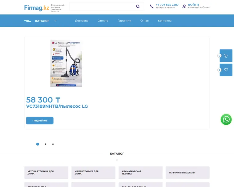Click the favorites counter badge showing 0
234x187 pixels.
point(219,70)
